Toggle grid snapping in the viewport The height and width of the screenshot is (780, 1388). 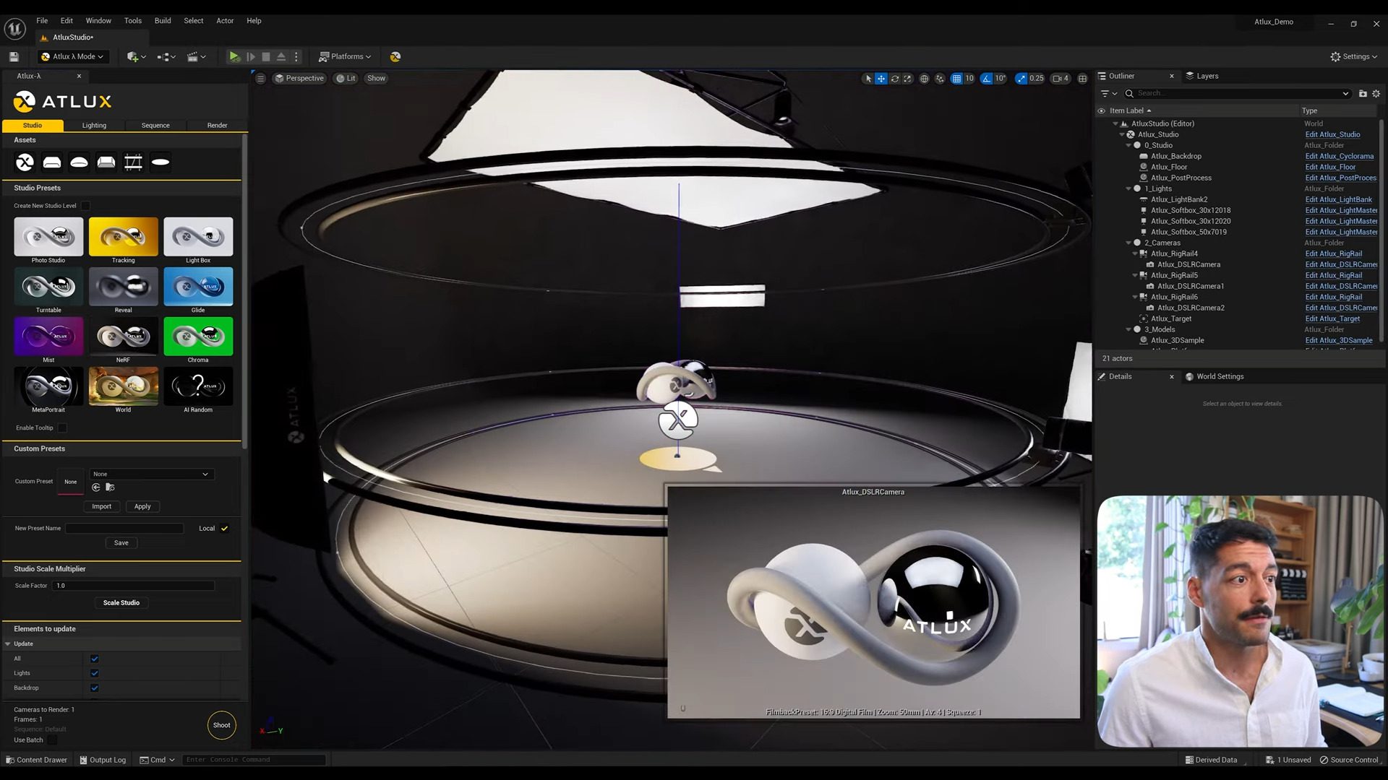(958, 78)
